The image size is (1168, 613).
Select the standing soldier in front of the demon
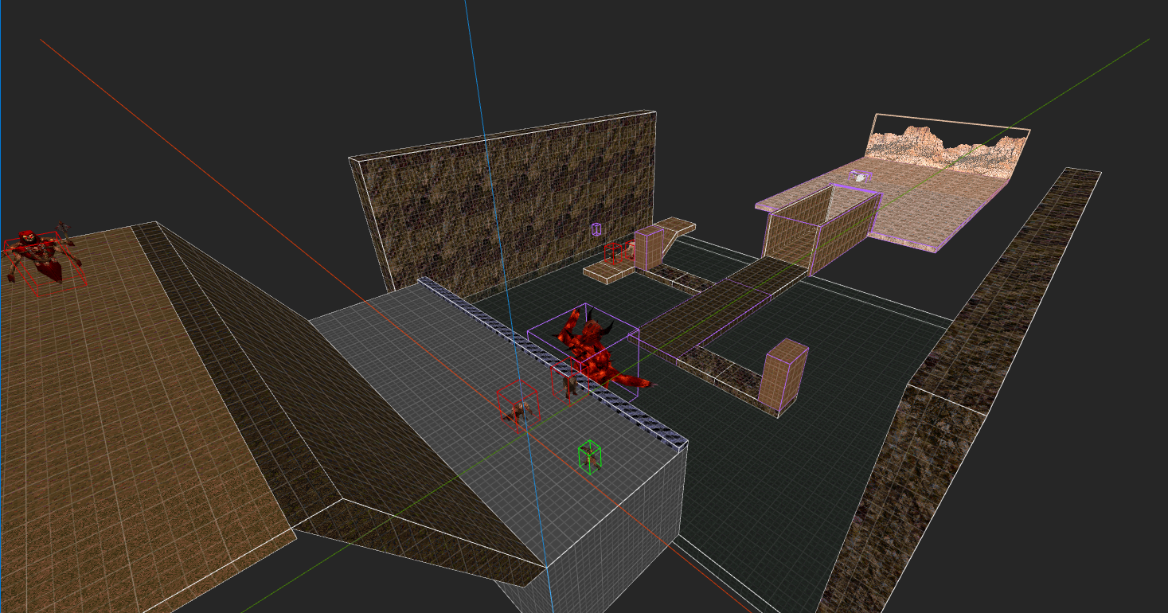tap(568, 384)
